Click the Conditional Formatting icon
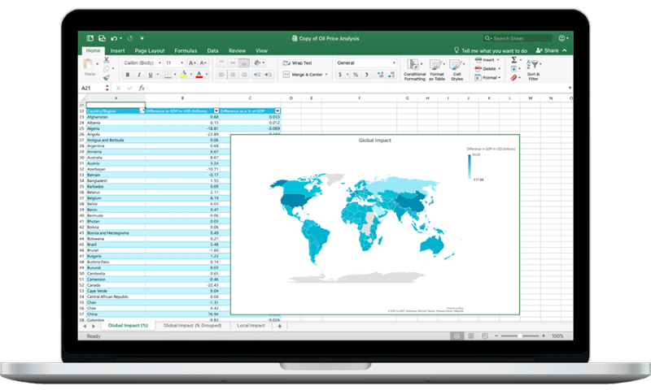Image resolution: width=651 pixels, height=390 pixels. click(x=414, y=70)
